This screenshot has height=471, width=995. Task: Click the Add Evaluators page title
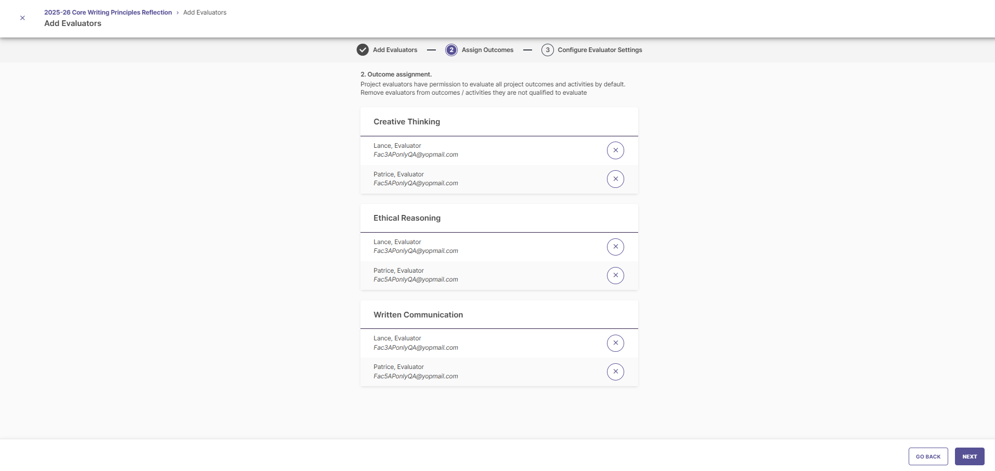pos(73,23)
